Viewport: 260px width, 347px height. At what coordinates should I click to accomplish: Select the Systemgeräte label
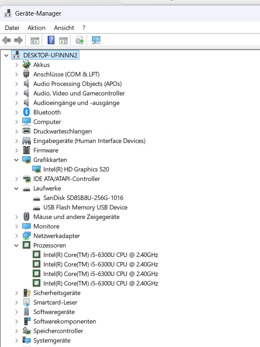[52, 340]
